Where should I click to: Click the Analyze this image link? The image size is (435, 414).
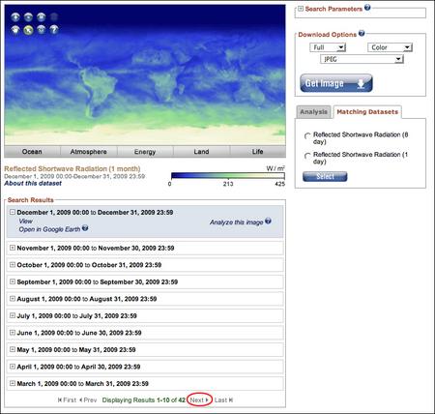click(x=237, y=222)
